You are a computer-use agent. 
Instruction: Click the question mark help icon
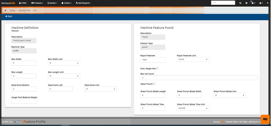[x=268, y=3]
